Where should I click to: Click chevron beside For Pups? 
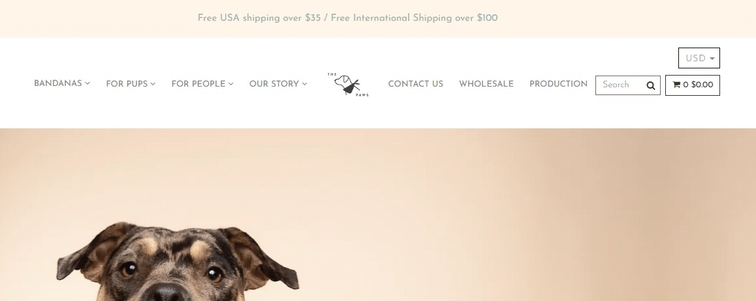[x=153, y=83]
